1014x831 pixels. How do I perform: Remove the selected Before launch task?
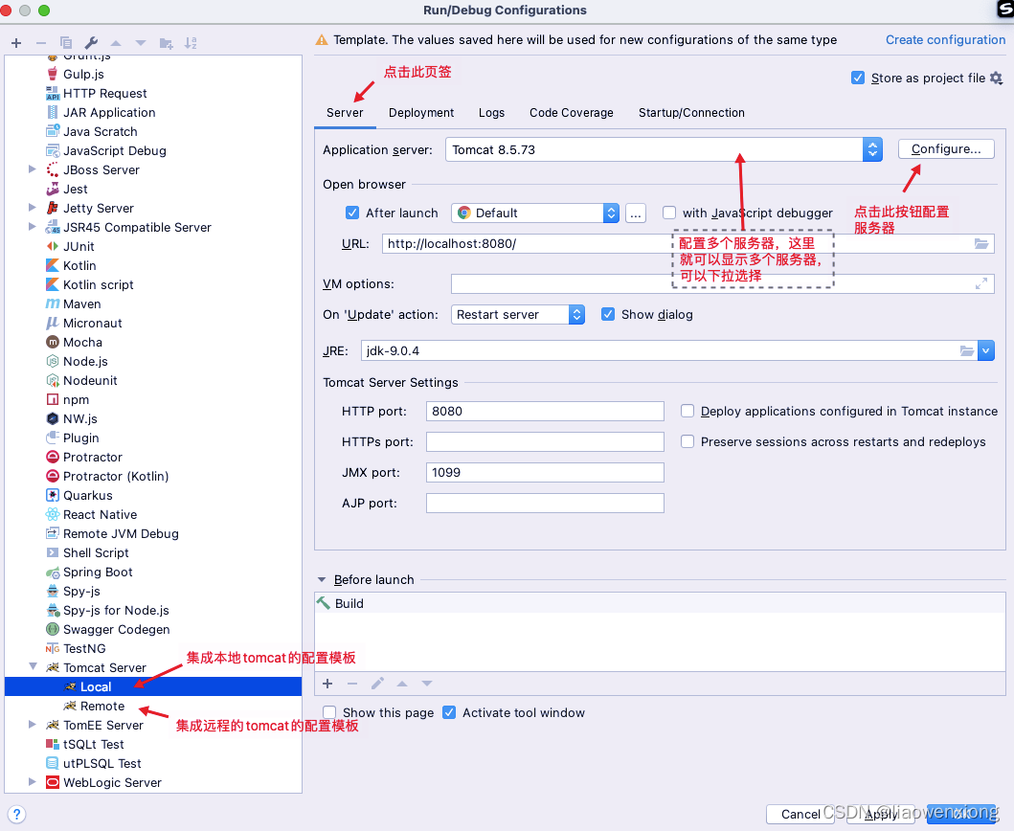pyautogui.click(x=352, y=684)
